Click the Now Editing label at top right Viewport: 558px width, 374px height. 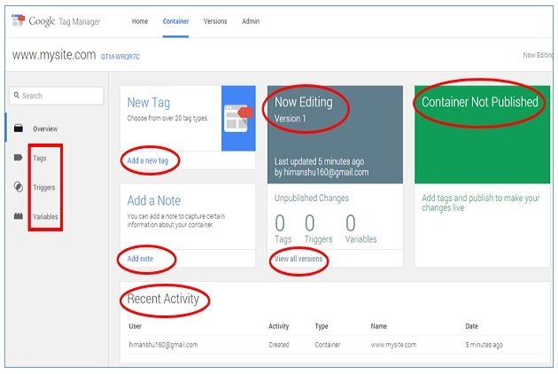tap(538, 55)
